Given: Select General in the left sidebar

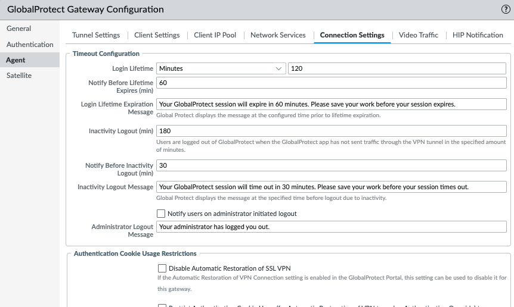Looking at the screenshot, I should (19, 29).
